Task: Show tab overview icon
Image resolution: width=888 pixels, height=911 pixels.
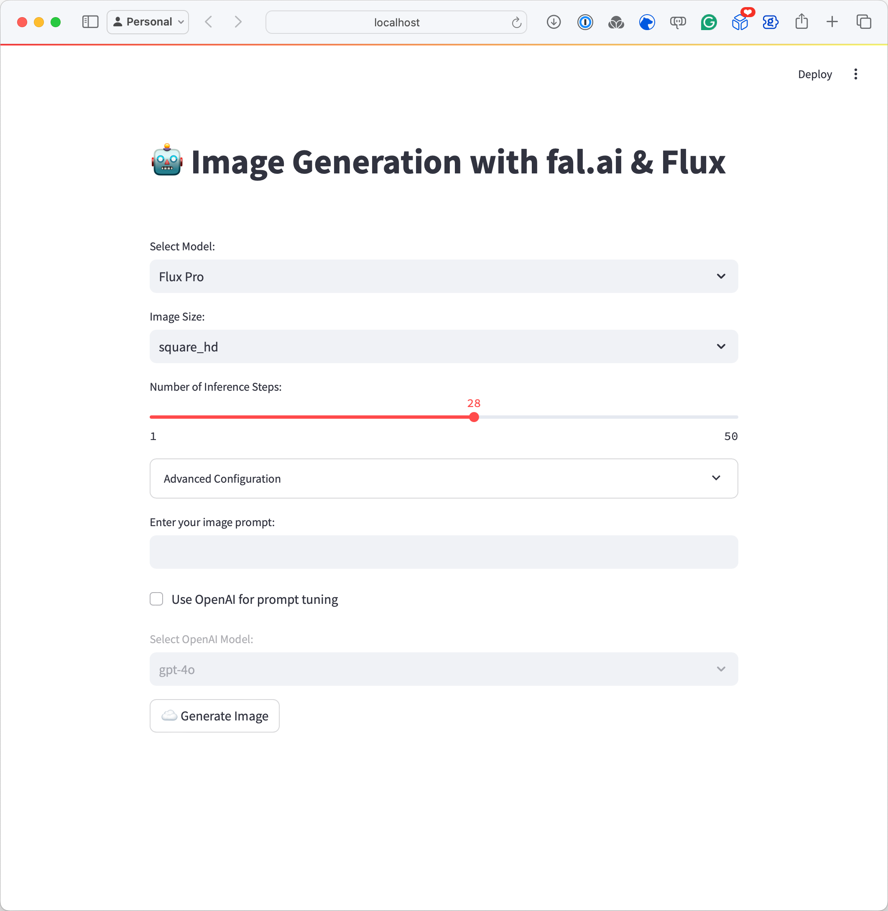Action: click(x=864, y=21)
